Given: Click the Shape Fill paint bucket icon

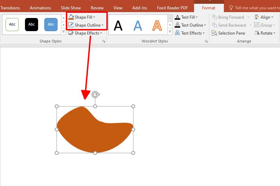Looking at the screenshot, I should click(71, 17).
